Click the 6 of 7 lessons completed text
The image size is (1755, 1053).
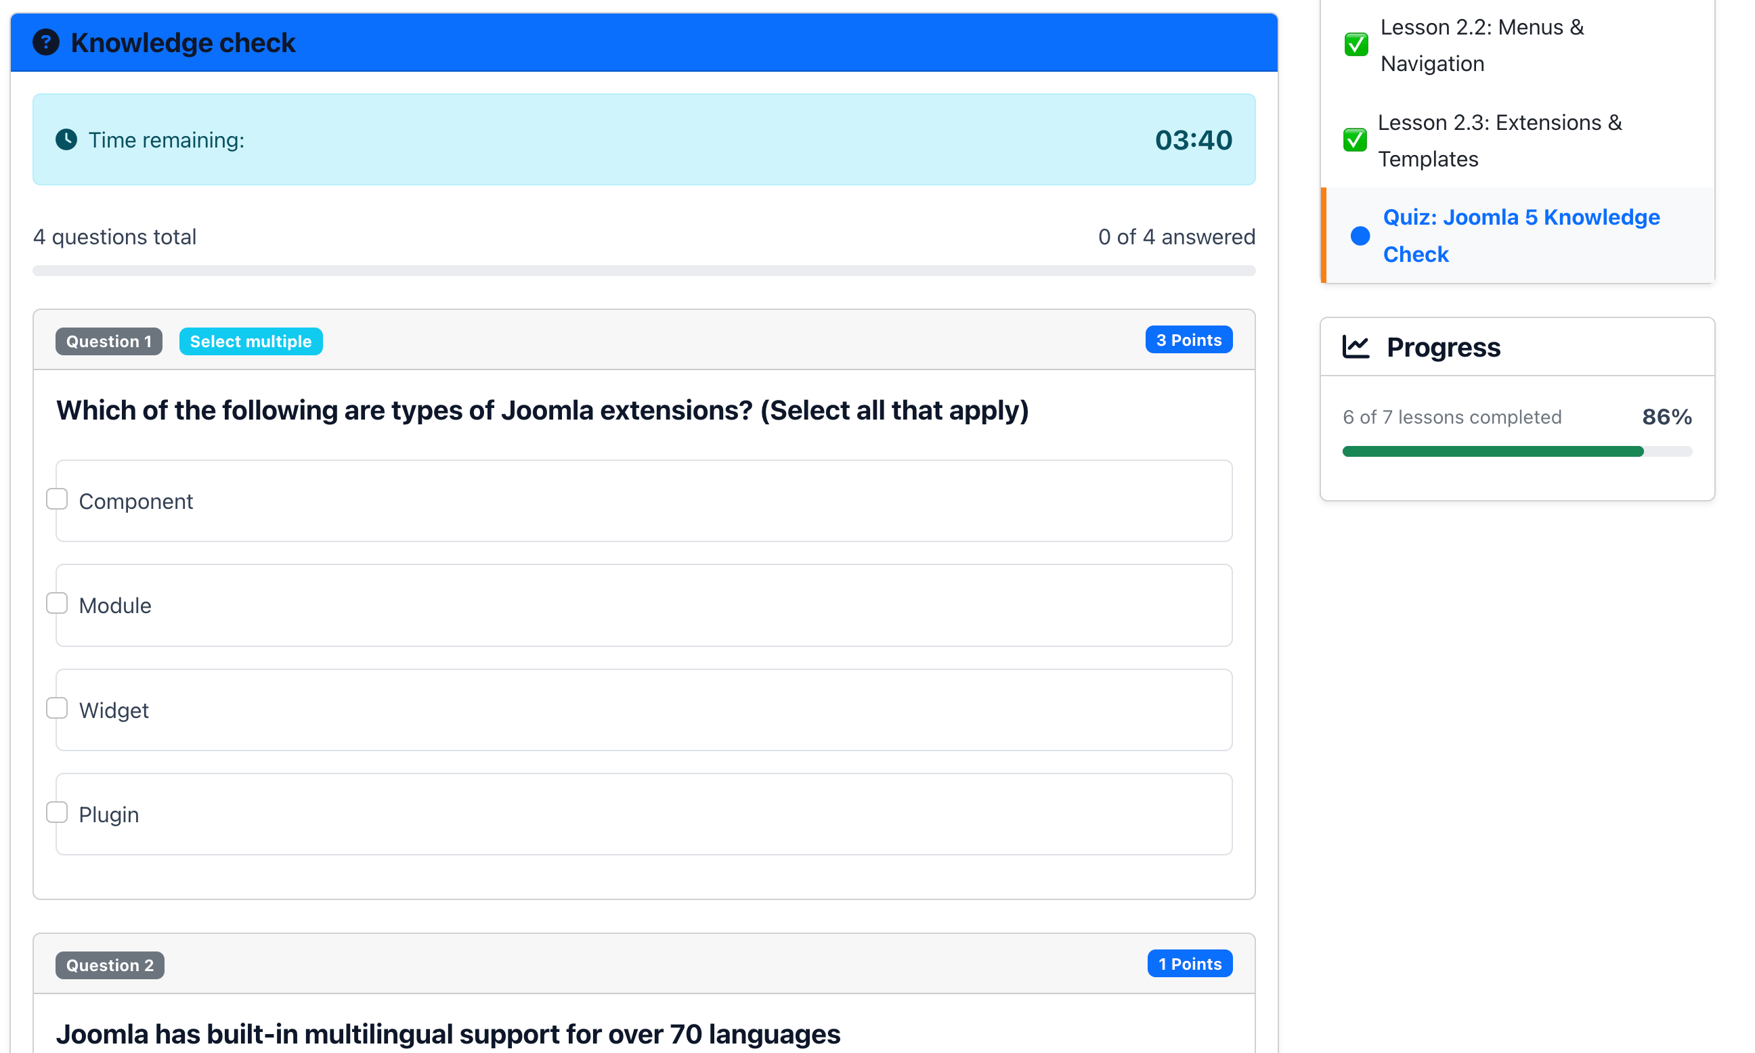[1452, 418]
